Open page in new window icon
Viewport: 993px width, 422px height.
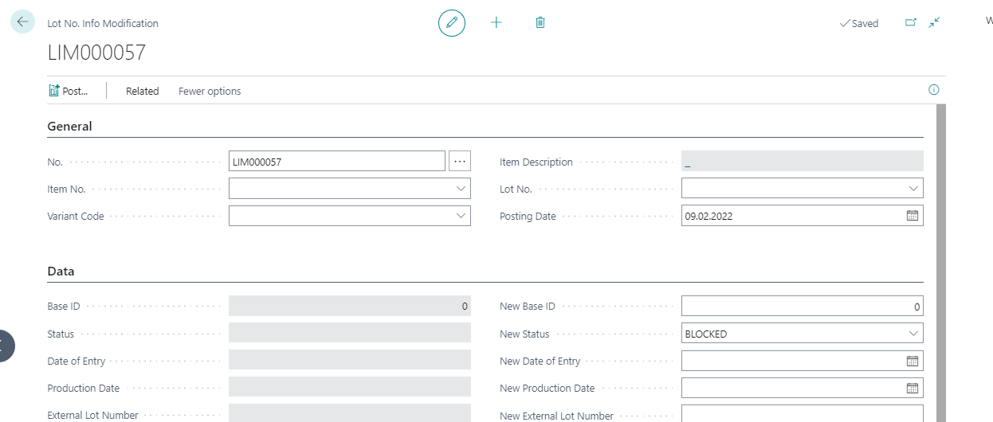click(x=911, y=23)
